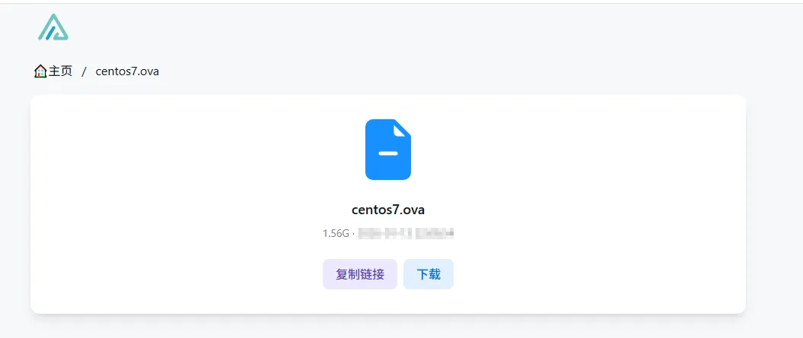Viewport: 803px width, 338px height.
Task: Click 主页 characters next to house icon
Action: [x=60, y=71]
